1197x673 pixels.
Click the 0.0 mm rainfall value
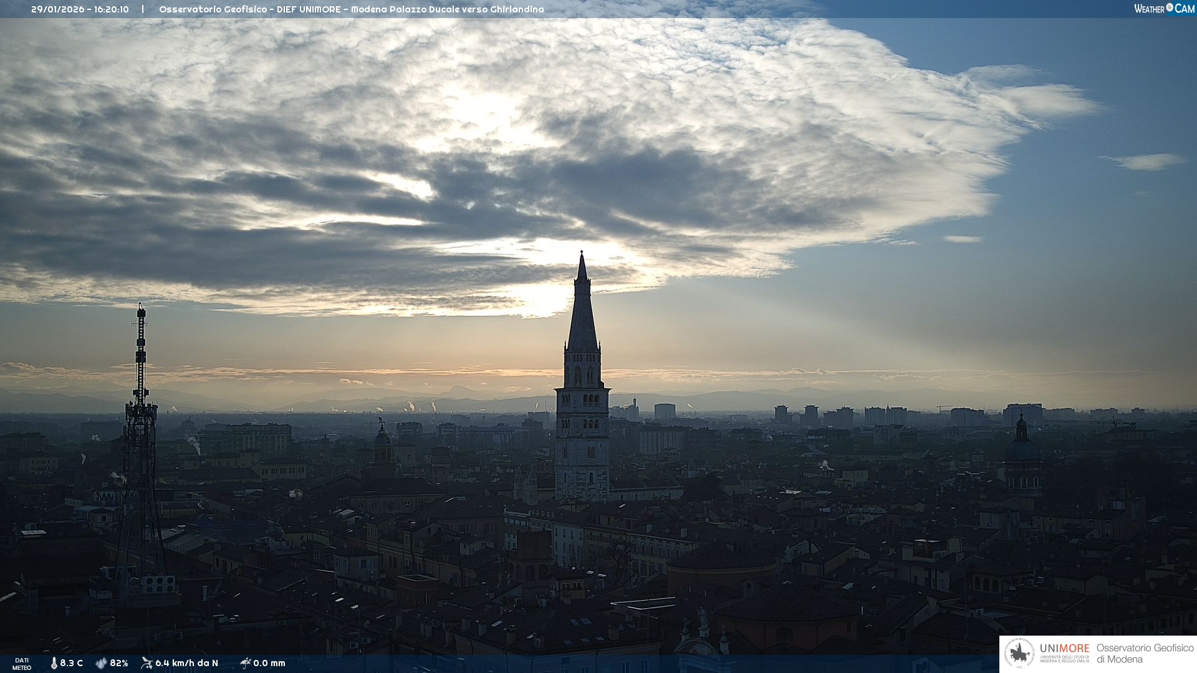tap(269, 663)
